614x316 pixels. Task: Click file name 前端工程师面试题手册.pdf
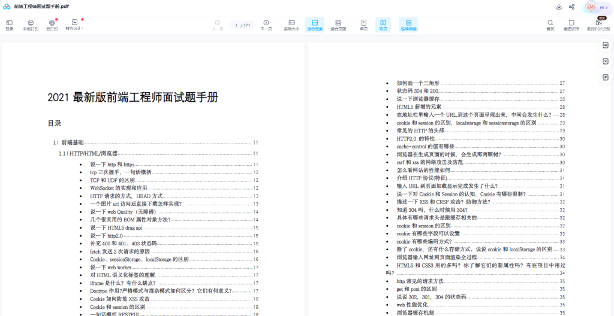(41, 7)
